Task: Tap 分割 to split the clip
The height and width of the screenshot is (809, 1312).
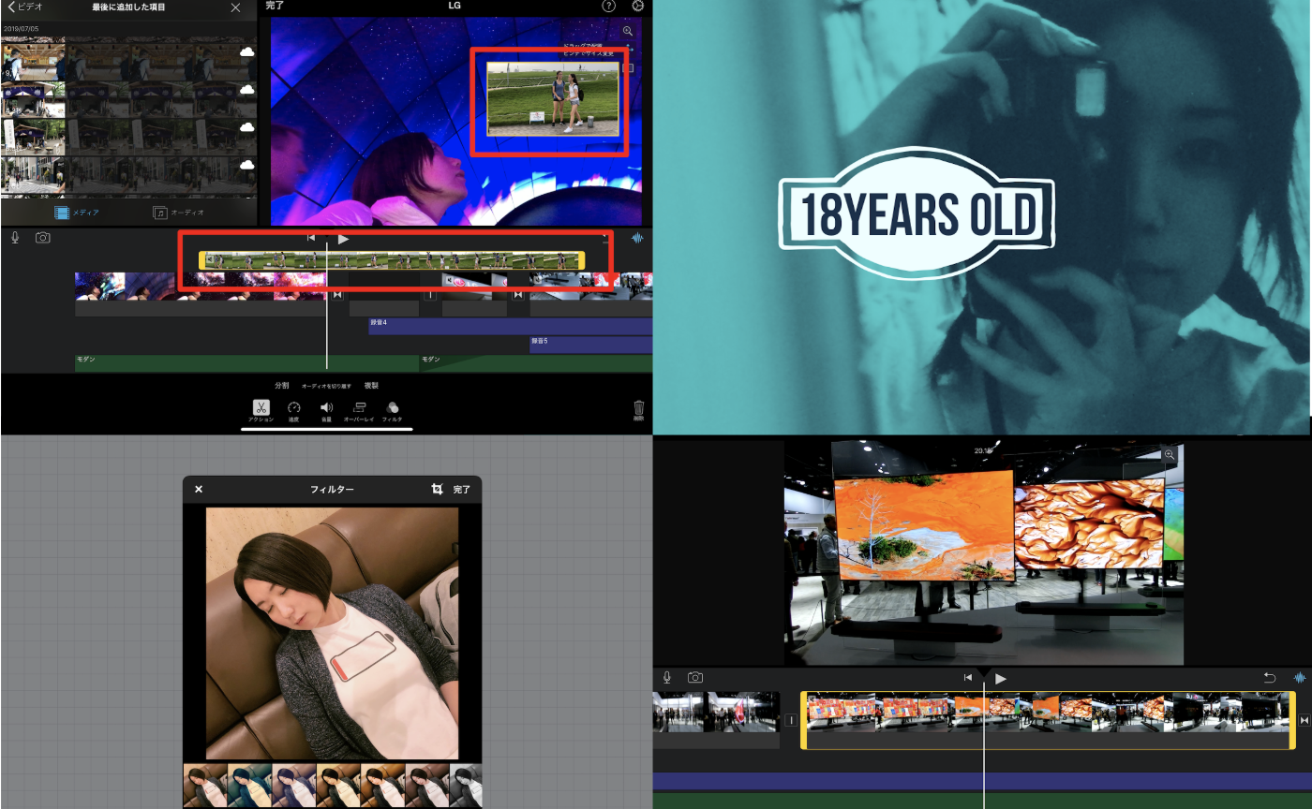Action: tap(282, 386)
